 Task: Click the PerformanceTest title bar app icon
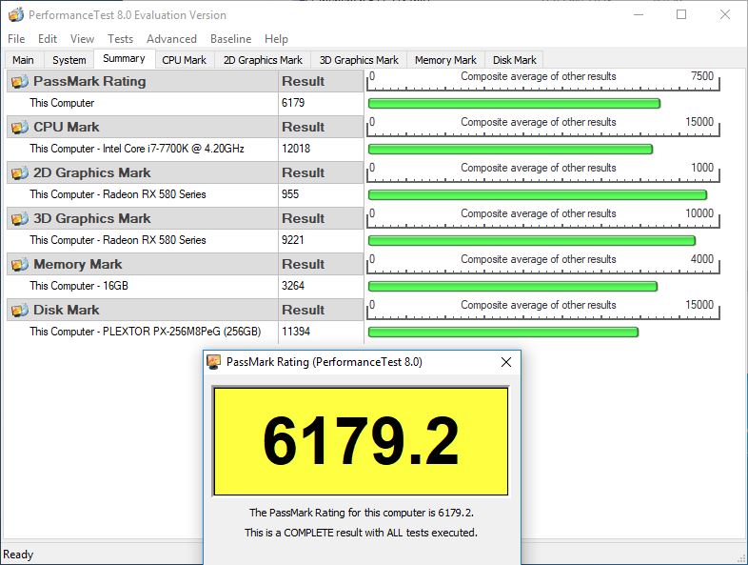tap(15, 15)
